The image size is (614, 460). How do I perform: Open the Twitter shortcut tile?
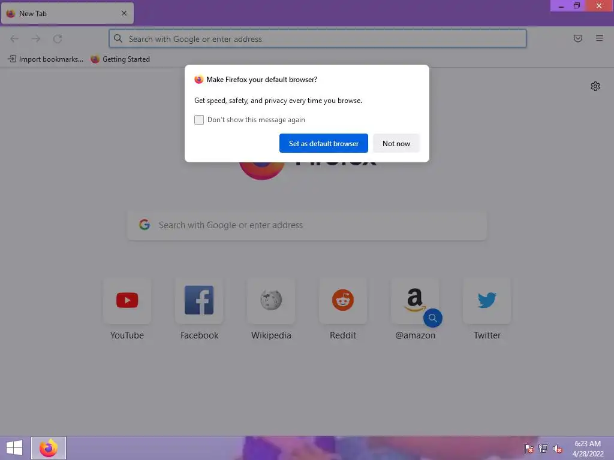click(x=487, y=301)
